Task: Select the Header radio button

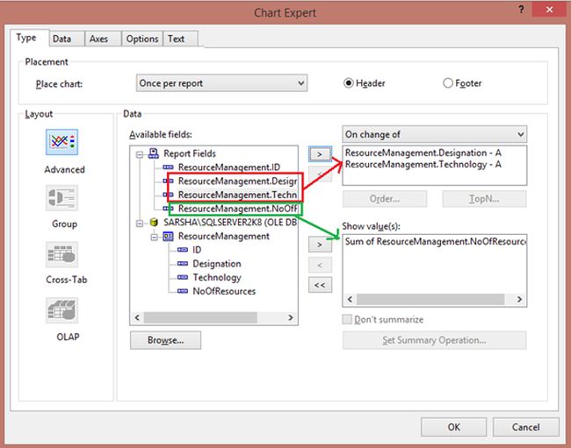Action: pos(348,83)
